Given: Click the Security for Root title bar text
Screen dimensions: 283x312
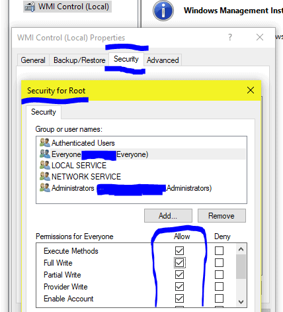Looking at the screenshot, I should [56, 91].
